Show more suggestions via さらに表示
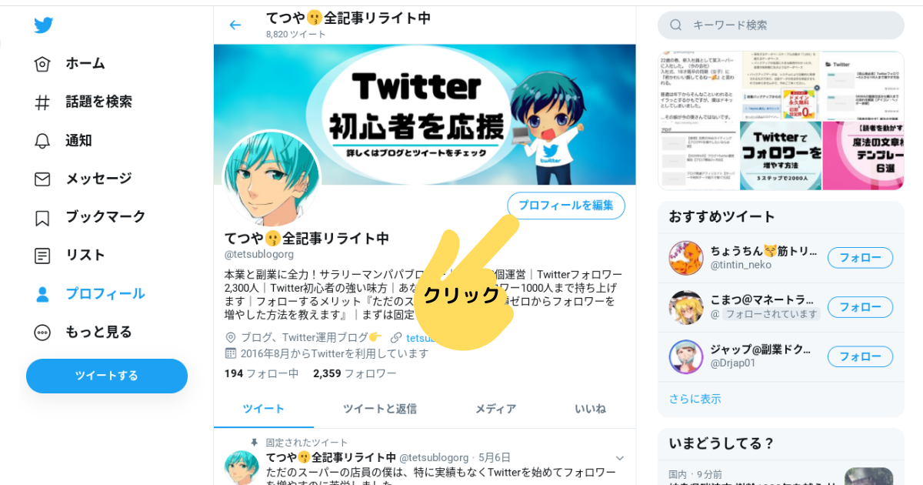923x485 pixels. (x=695, y=399)
